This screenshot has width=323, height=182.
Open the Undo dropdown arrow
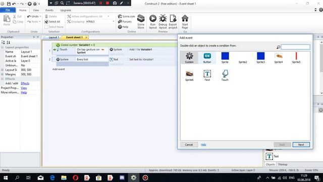[x=40, y=16]
